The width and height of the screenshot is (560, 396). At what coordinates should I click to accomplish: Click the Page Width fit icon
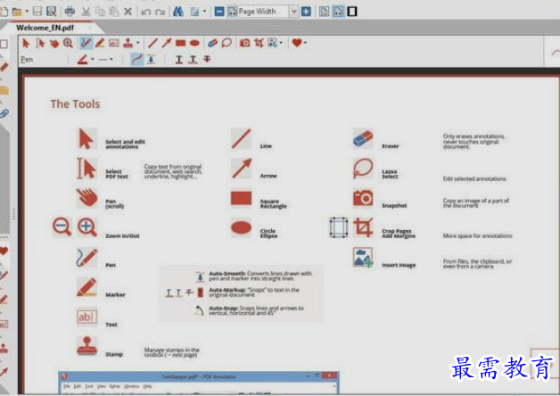click(232, 12)
